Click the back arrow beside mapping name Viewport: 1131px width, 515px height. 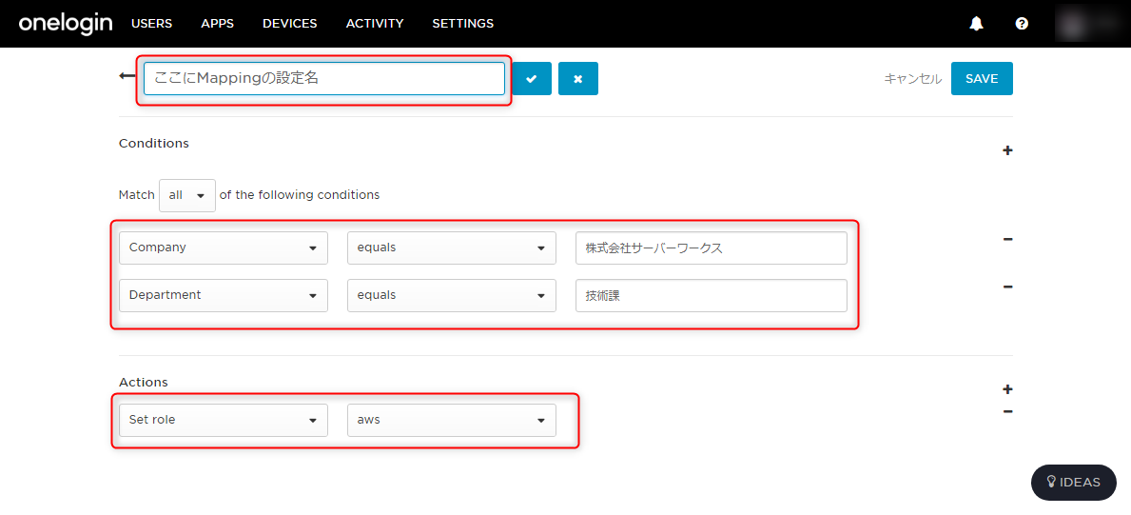pos(127,76)
